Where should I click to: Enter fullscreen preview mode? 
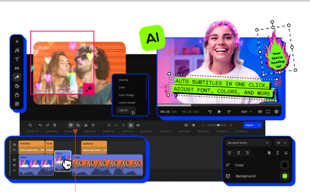point(268,112)
